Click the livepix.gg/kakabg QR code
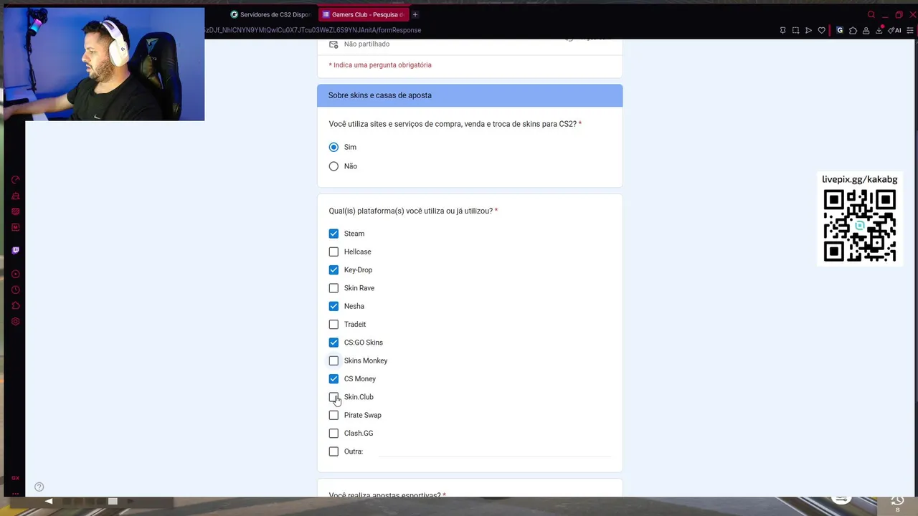 tap(860, 226)
